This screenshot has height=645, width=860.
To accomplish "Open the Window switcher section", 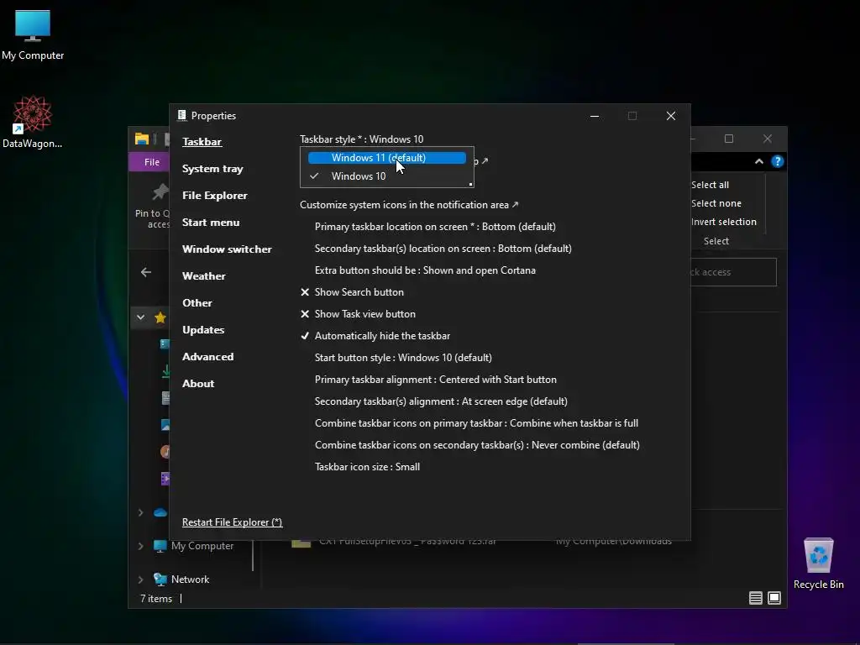I will (x=227, y=249).
